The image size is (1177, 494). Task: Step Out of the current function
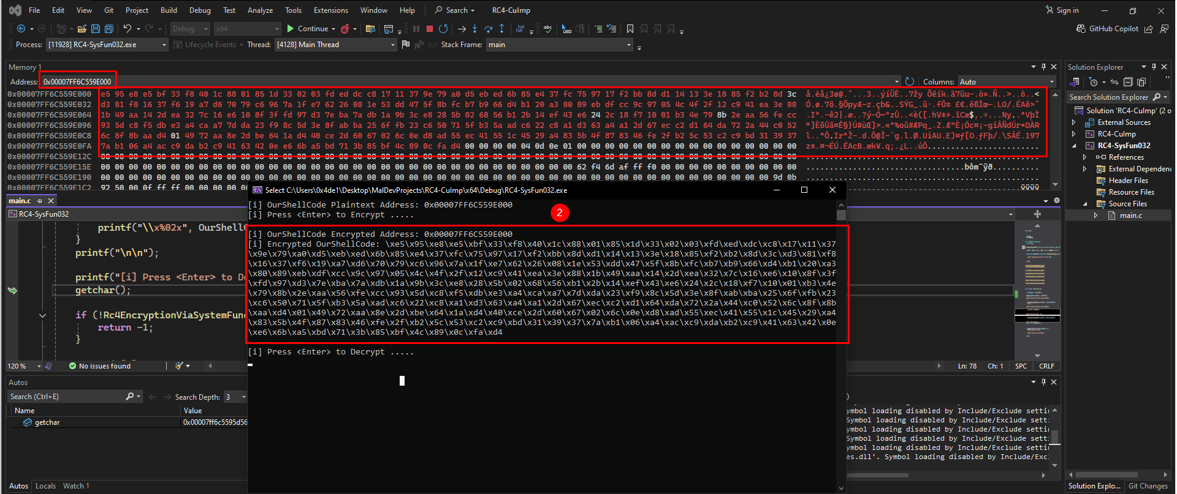click(x=501, y=29)
